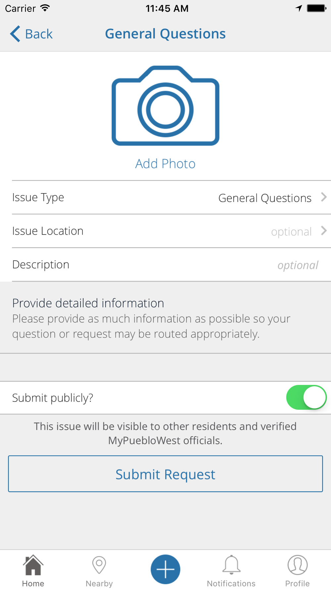Open the Notifications bell icon
Viewport: 331px width, 589px height.
click(x=231, y=565)
